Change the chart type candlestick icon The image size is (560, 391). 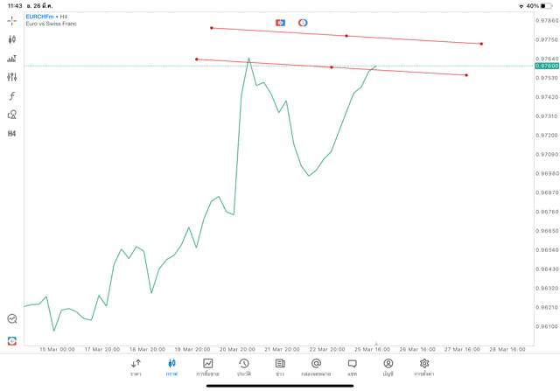pos(12,39)
